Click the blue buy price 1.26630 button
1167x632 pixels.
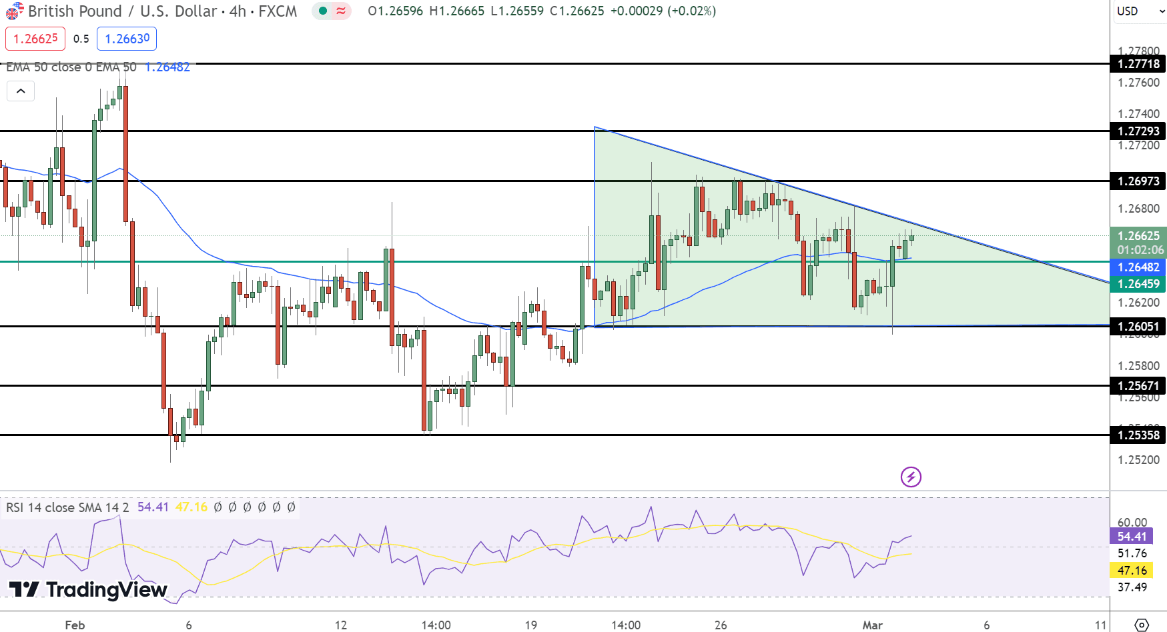pyautogui.click(x=127, y=39)
